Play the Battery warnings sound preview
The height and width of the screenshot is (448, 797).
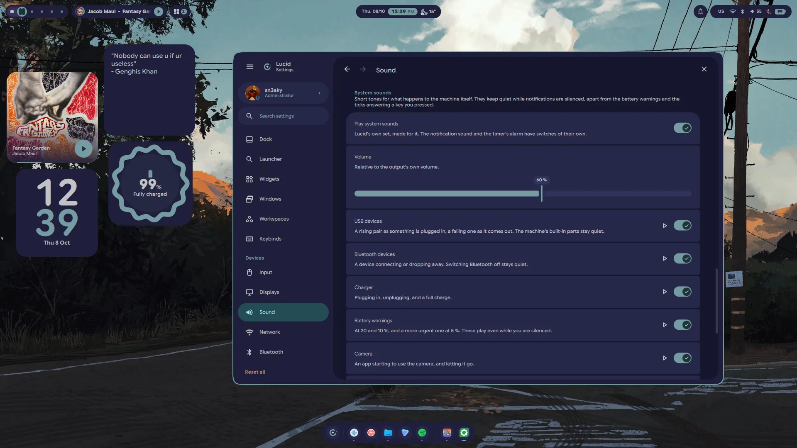(x=665, y=325)
